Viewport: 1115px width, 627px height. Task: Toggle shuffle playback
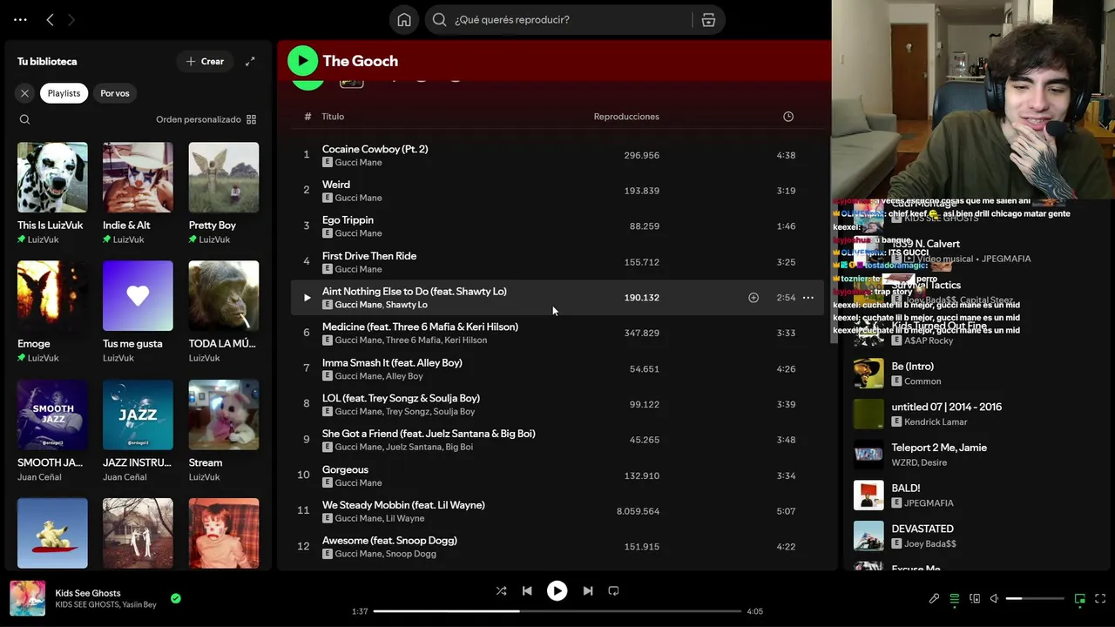coord(501,590)
